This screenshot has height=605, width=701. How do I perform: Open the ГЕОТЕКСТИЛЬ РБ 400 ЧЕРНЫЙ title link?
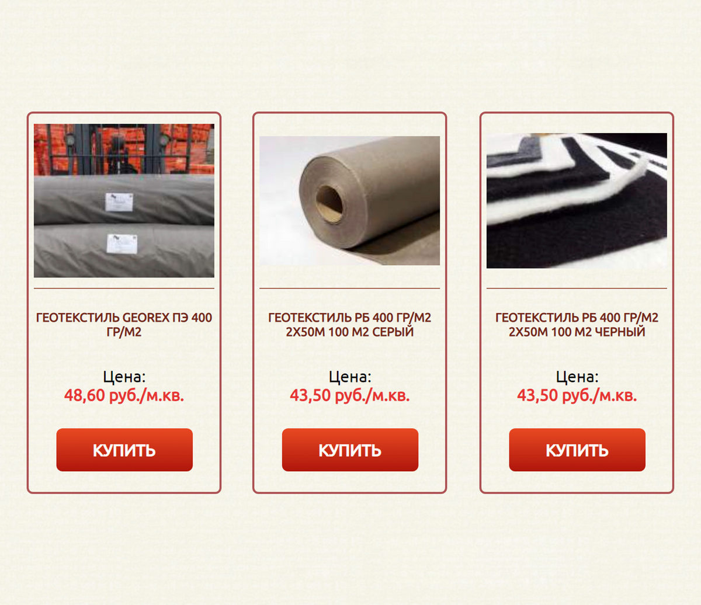click(577, 325)
